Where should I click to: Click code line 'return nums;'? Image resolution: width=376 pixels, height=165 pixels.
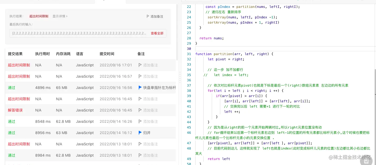click(x=212, y=38)
